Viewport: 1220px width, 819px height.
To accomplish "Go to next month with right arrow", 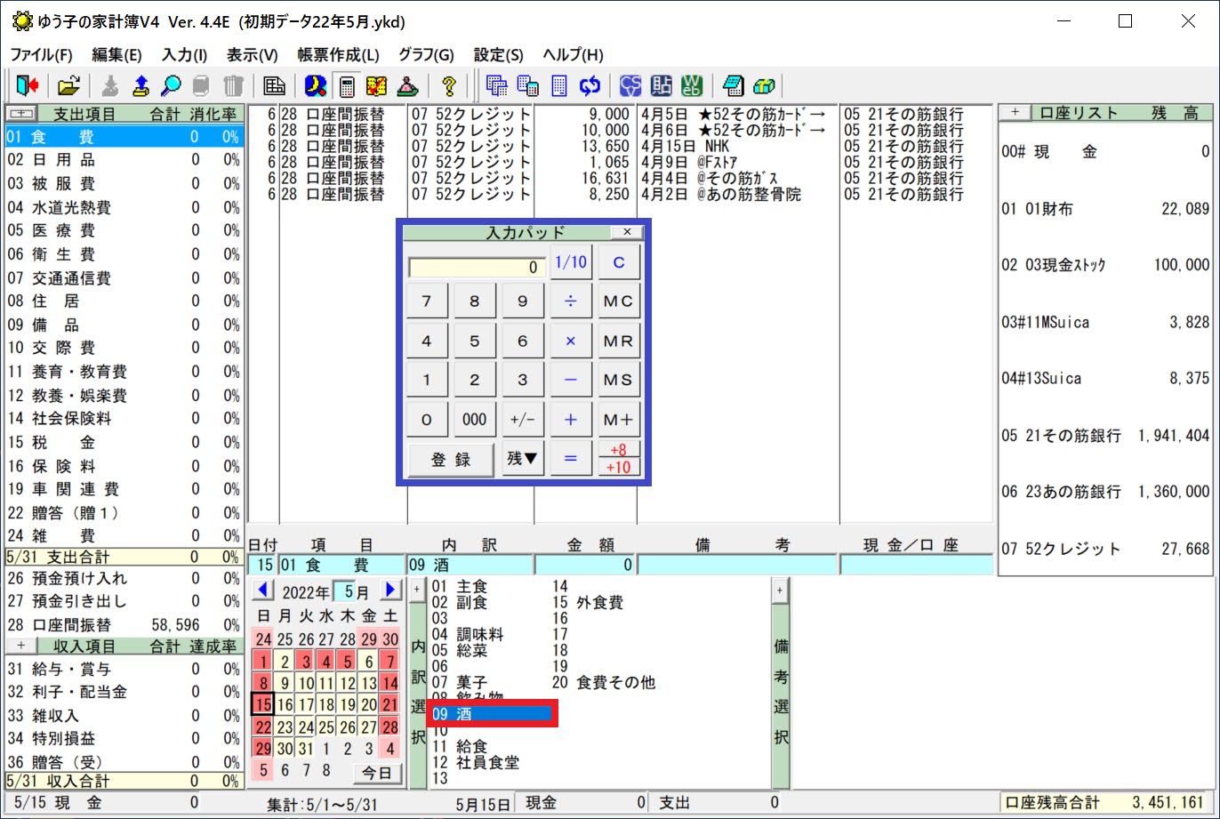I will coord(389,590).
